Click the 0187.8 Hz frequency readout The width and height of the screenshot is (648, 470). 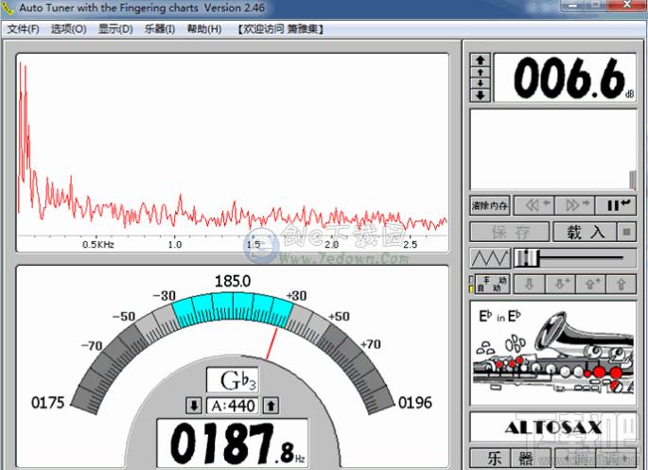233,444
